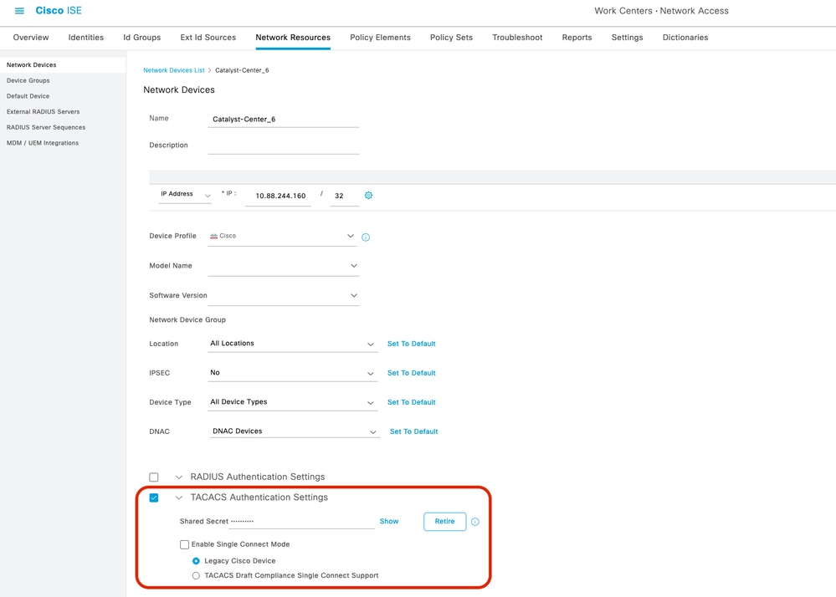
Task: Open the hamburger navigation menu
Action: 19,11
